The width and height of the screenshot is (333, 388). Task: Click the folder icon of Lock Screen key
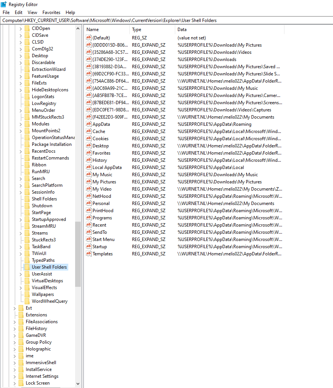pos(21,383)
